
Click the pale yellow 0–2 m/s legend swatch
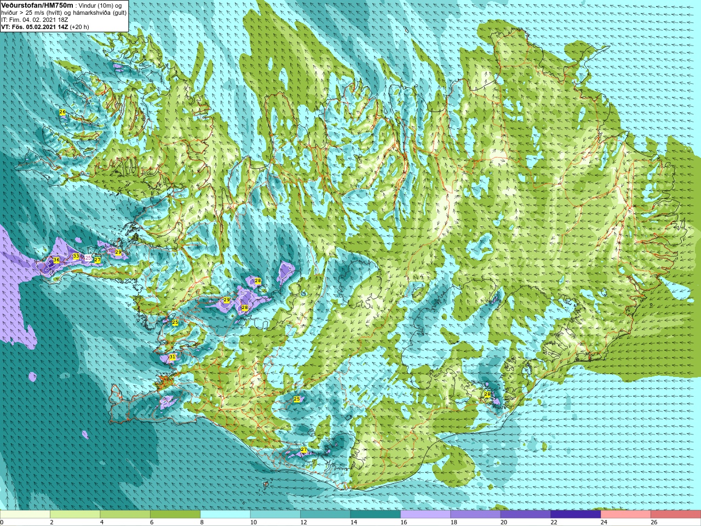click(25, 515)
